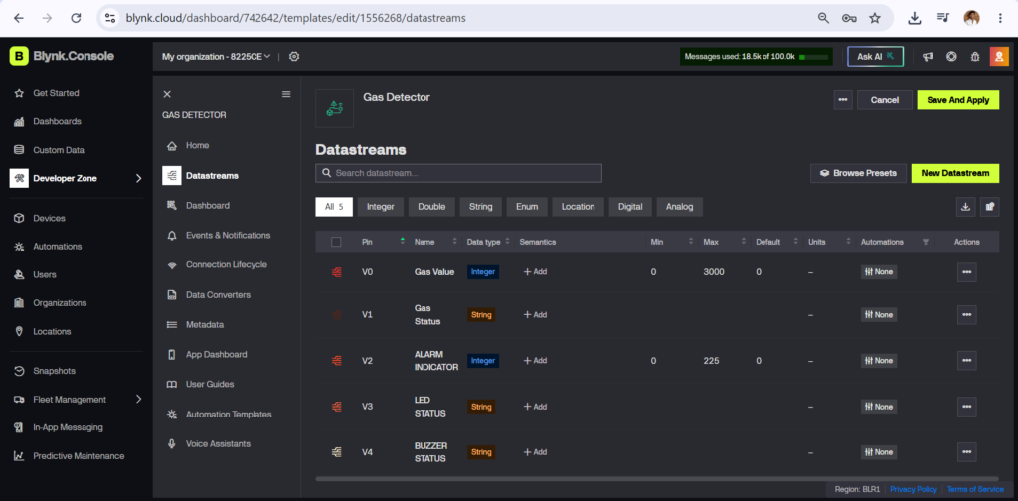Click the Blynk.Console logo icon

click(x=19, y=56)
